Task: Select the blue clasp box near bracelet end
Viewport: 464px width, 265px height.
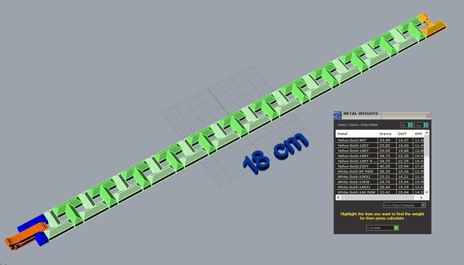Action: point(41,238)
